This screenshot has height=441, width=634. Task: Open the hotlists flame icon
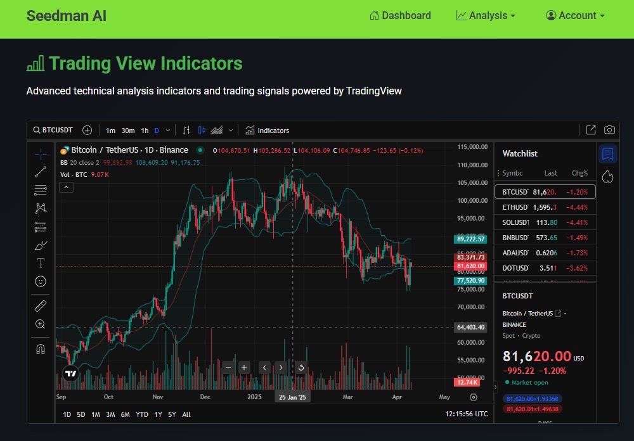point(608,177)
